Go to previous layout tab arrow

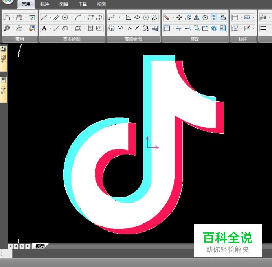[x=16, y=246]
